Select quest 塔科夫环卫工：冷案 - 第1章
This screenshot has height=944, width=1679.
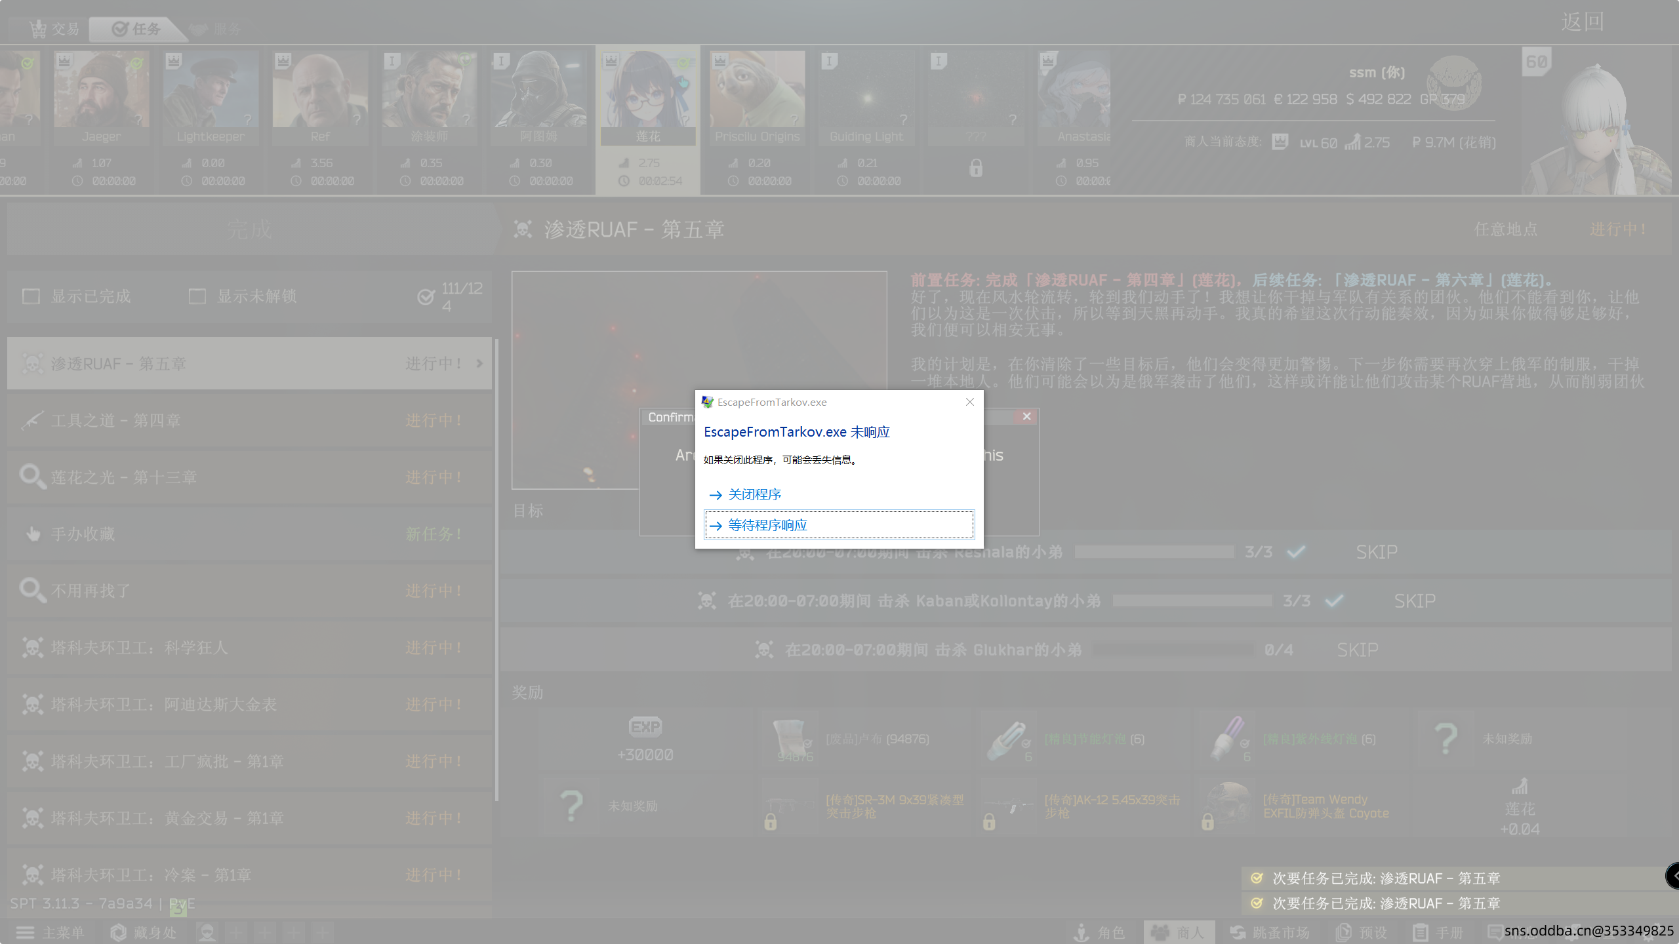(x=249, y=875)
